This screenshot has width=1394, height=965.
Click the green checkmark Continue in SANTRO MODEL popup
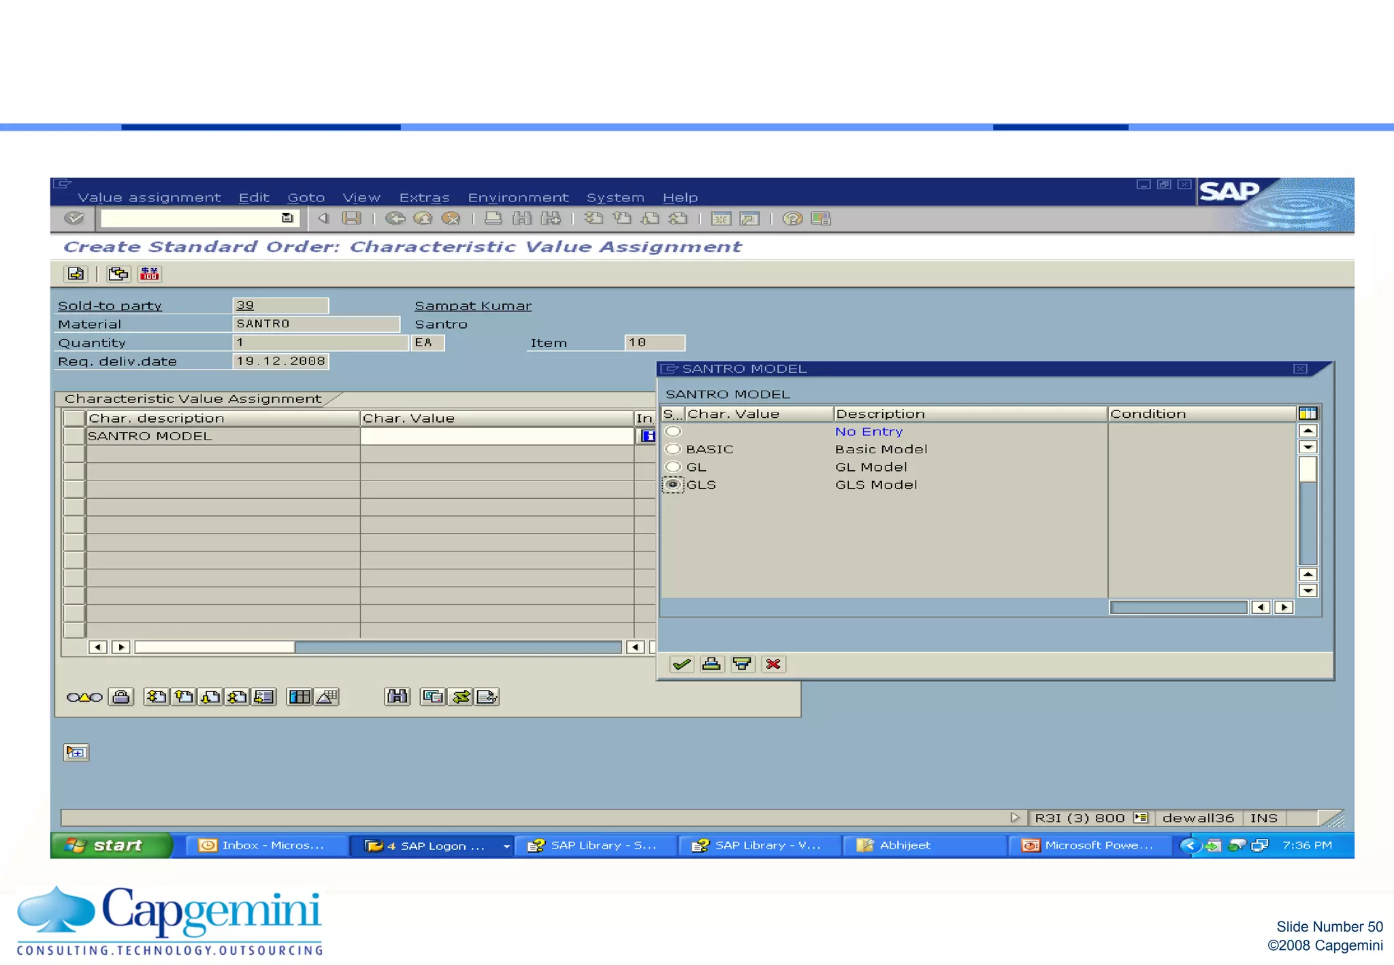click(681, 664)
